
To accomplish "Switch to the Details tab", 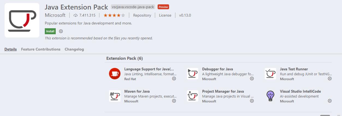I will coord(11,49).
